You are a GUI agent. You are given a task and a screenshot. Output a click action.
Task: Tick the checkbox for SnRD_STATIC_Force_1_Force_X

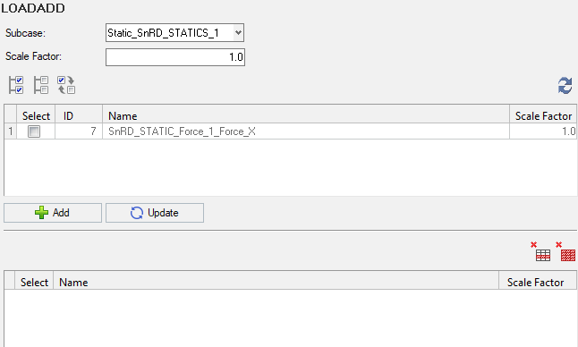pos(34,131)
